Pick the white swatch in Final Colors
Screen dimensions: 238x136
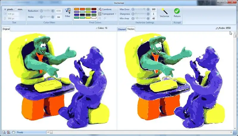tap(94, 18)
